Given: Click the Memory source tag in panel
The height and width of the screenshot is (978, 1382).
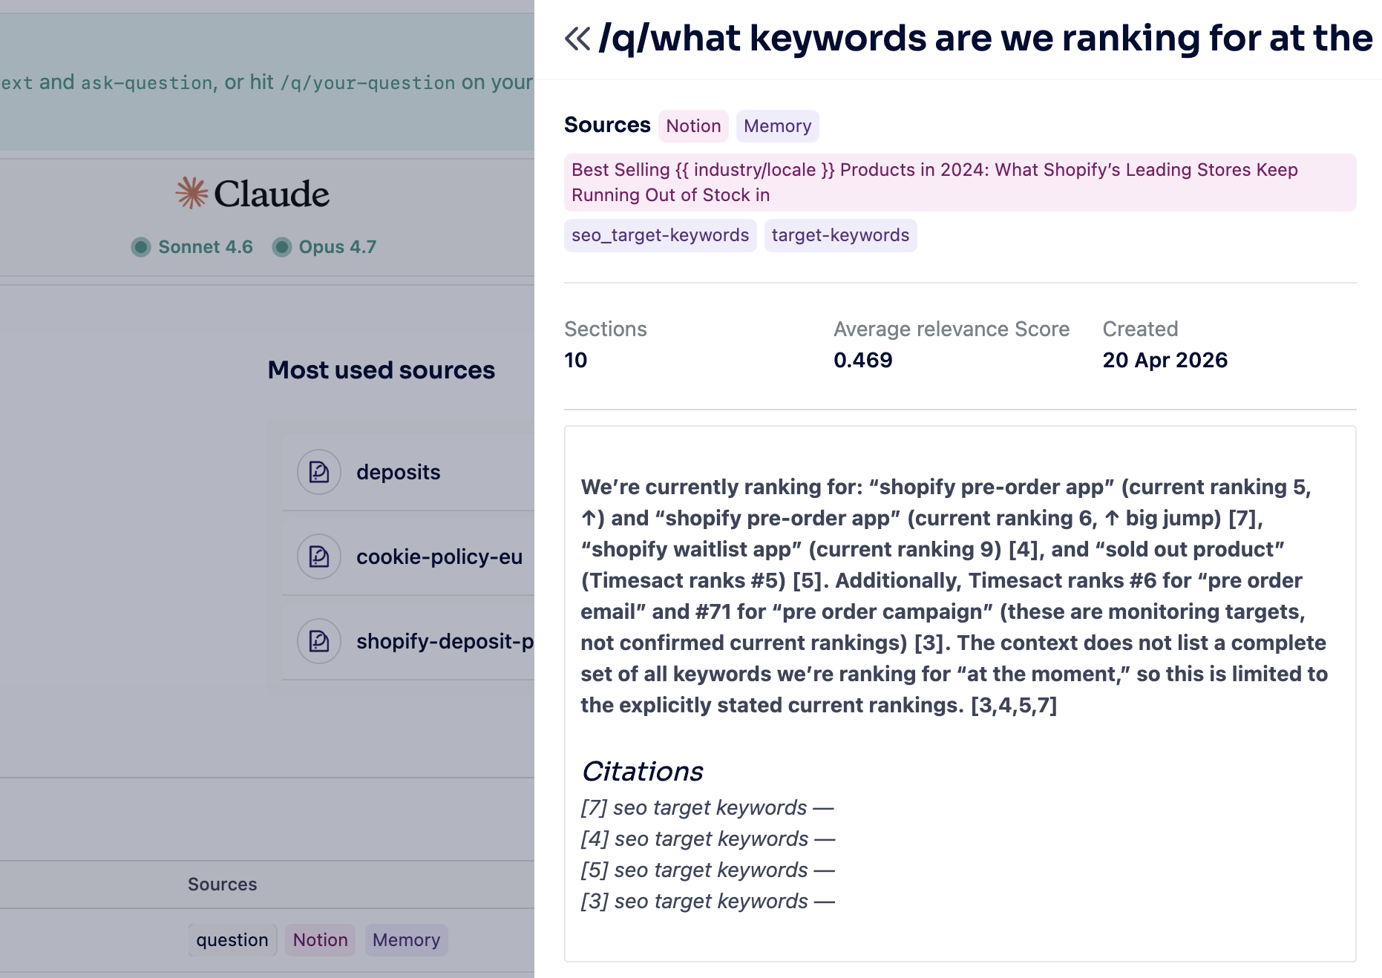Looking at the screenshot, I should (x=777, y=126).
